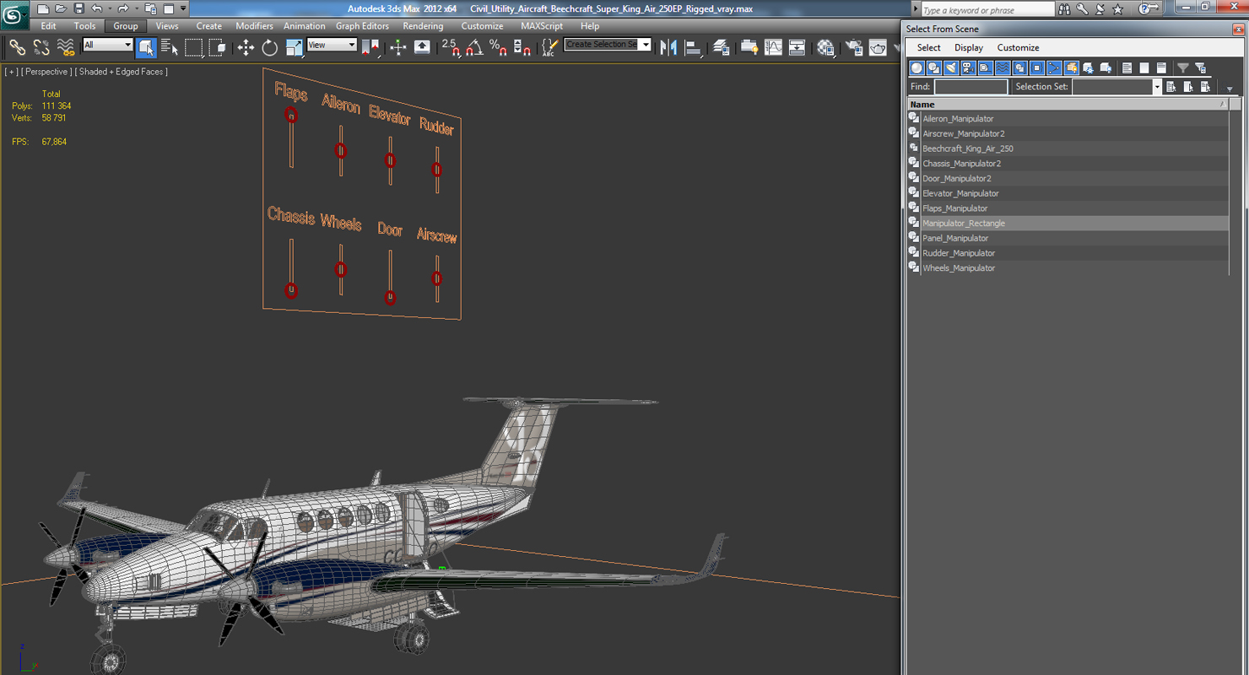
Task: Click the Rectangular Selection Region tool
Action: point(194,47)
